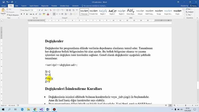Clear all formatting with the eraser icon

pos(51,10)
